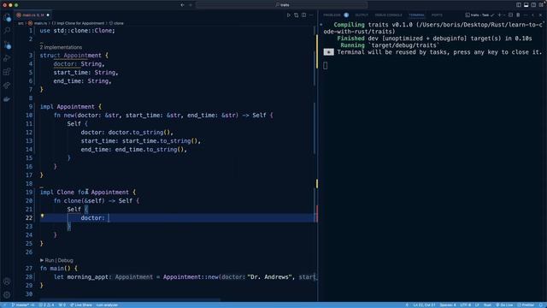Viewport: 547px width, 308px height.
Task: Open the Manage gear menu
Action: click(x=7, y=294)
